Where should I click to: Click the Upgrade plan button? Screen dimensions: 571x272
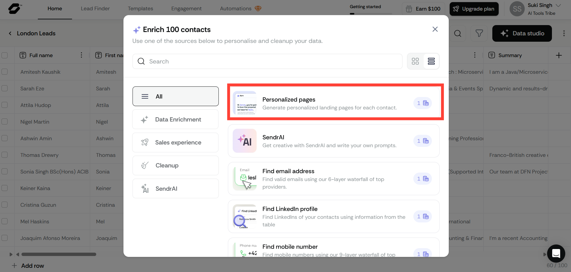tap(474, 9)
